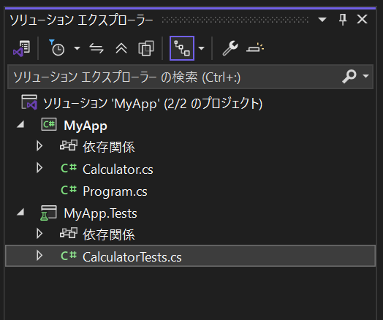Click the magnifier search icon

pyautogui.click(x=349, y=77)
